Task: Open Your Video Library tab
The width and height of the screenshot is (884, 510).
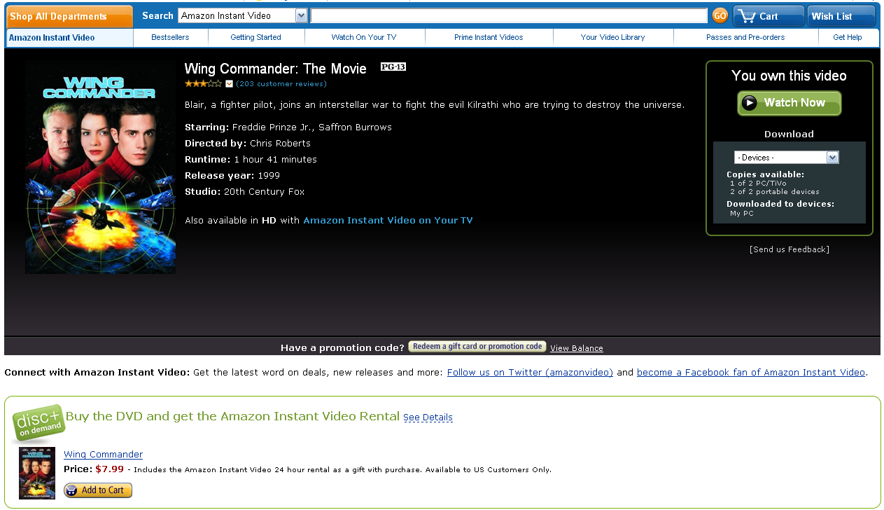Action: (612, 37)
